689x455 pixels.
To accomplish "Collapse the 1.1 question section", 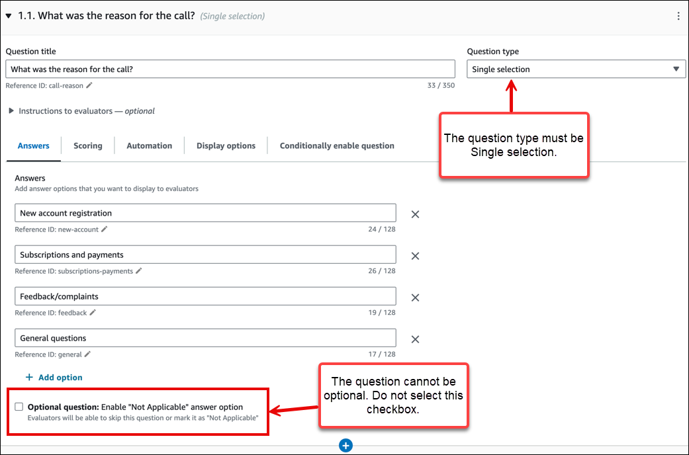I will [x=9, y=16].
